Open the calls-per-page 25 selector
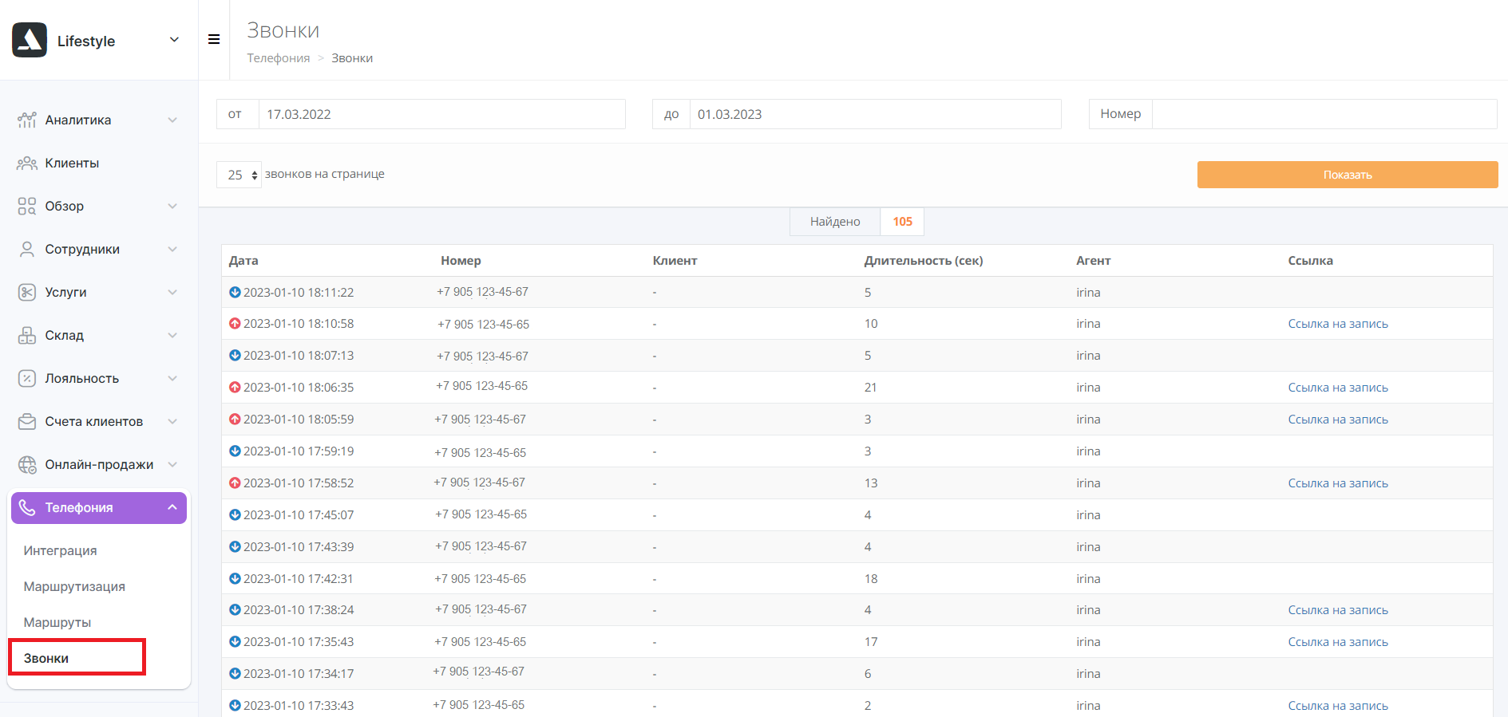This screenshot has width=1508, height=717. 239,175
